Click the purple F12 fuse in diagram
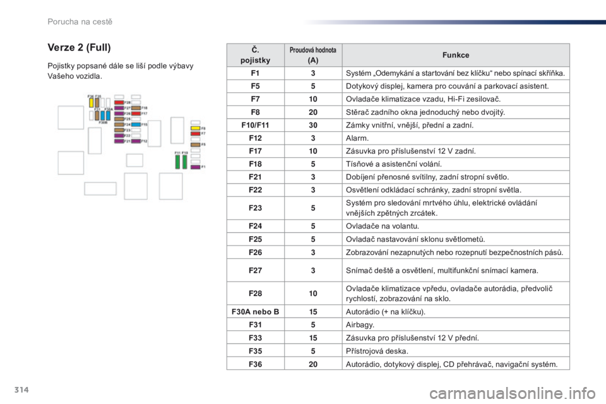Image resolution: width=606 pixels, height=404 pixels. (x=136, y=141)
